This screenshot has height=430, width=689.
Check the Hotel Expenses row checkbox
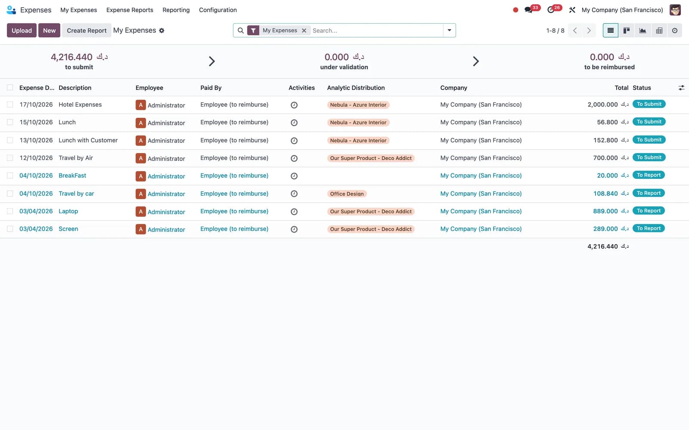tap(10, 104)
